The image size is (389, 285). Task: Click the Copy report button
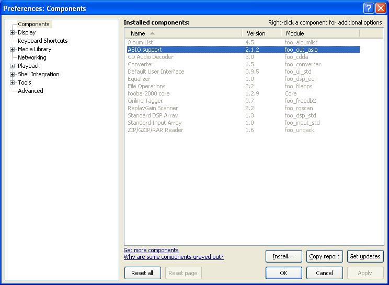coord(324,256)
